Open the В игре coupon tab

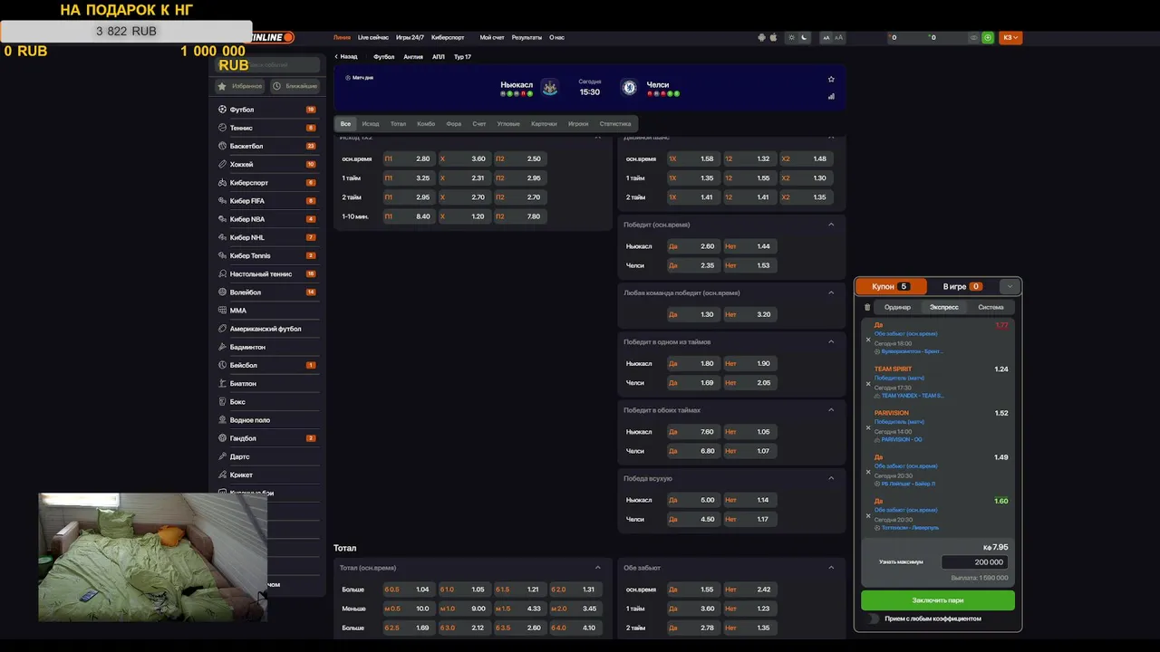962,286
